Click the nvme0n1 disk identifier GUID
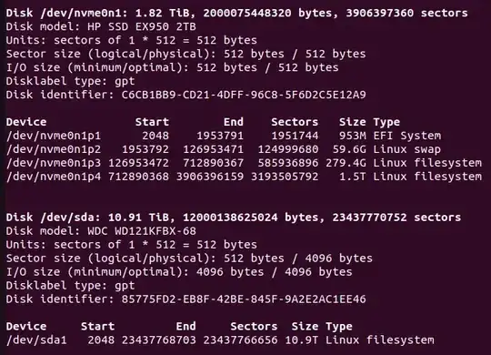491x355 pixels. [x=244, y=95]
